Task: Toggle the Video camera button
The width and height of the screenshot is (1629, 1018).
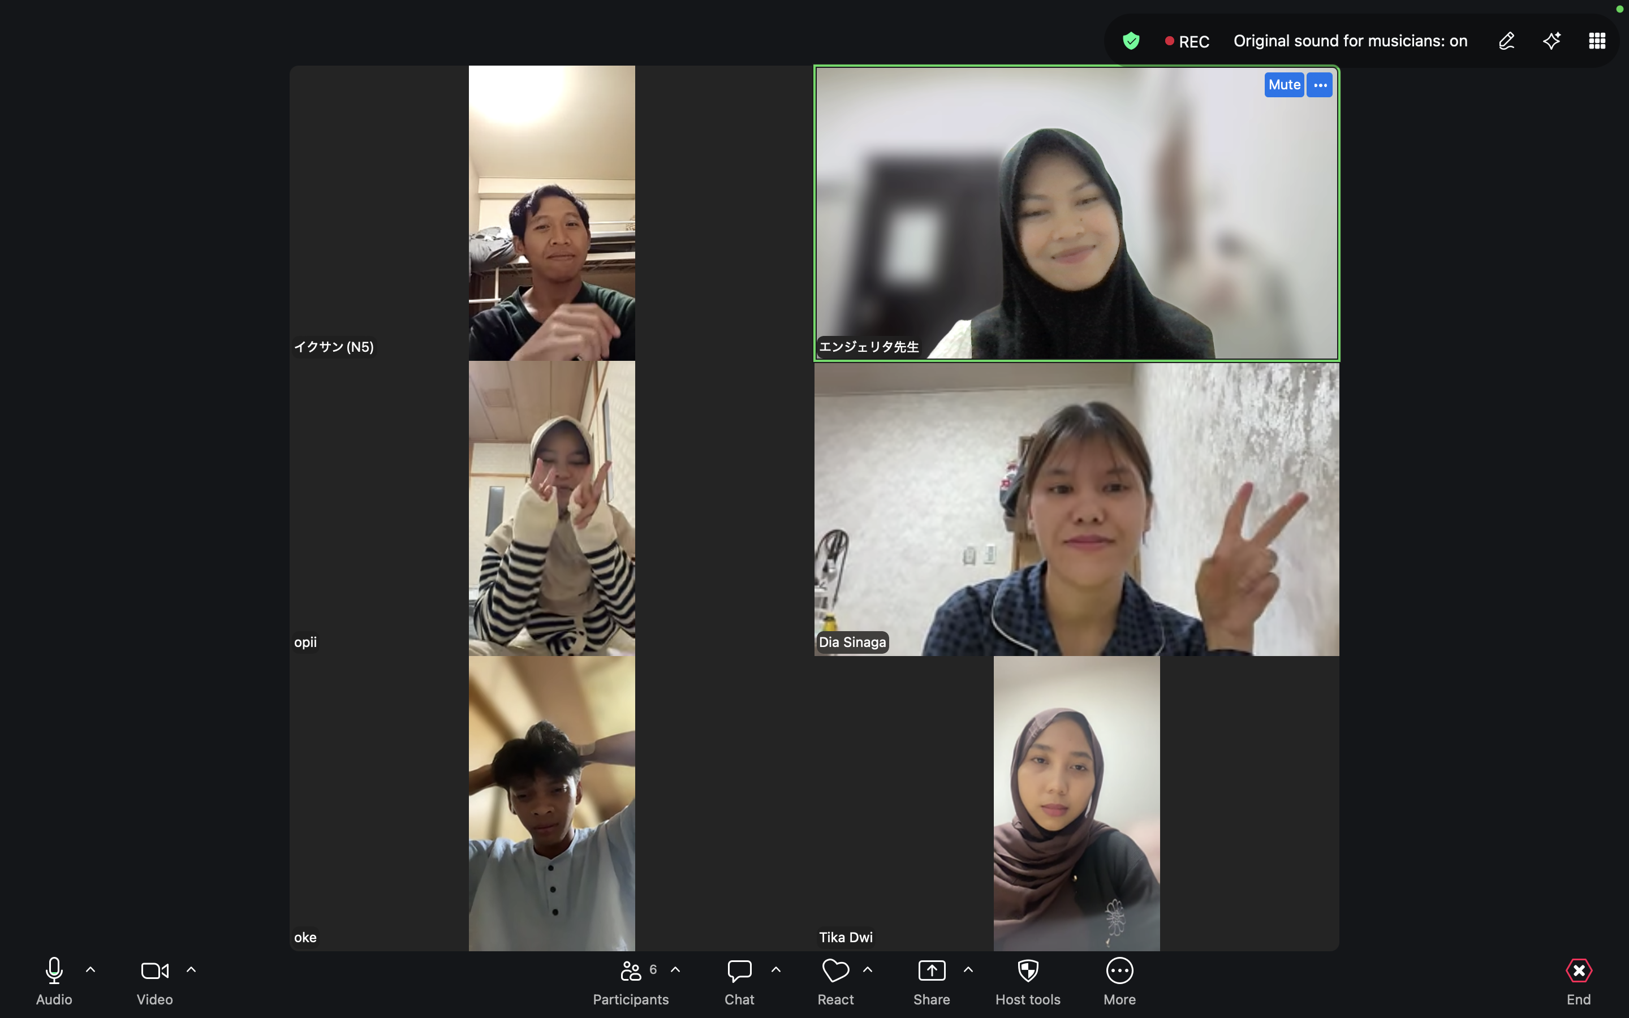Action: click(155, 970)
